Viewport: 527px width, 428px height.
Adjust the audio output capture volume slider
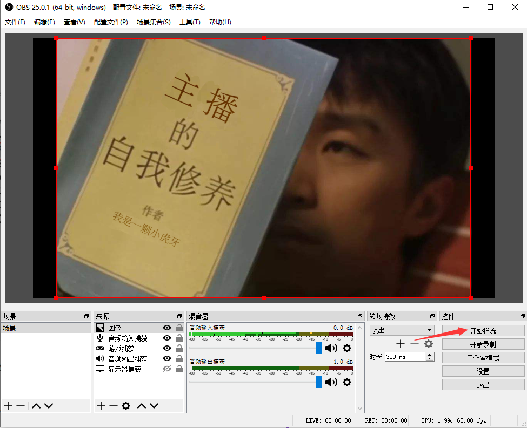click(x=318, y=382)
